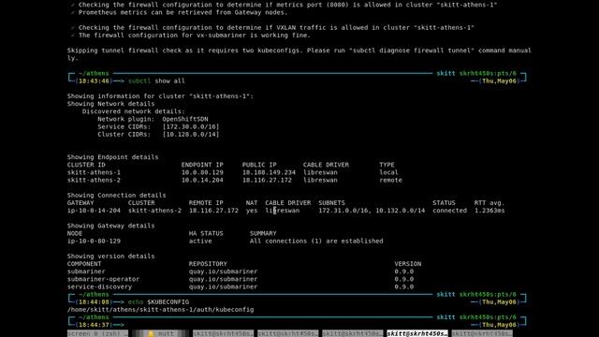The height and width of the screenshot is (337, 599).
Task: Click public IP 18.116.27.172 in Endpoint details
Action: 267,181
